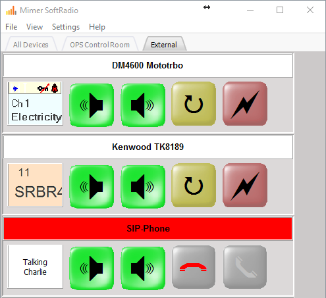Toggle right speaker for Kenwood TK8189
326x298 pixels.
(143, 187)
